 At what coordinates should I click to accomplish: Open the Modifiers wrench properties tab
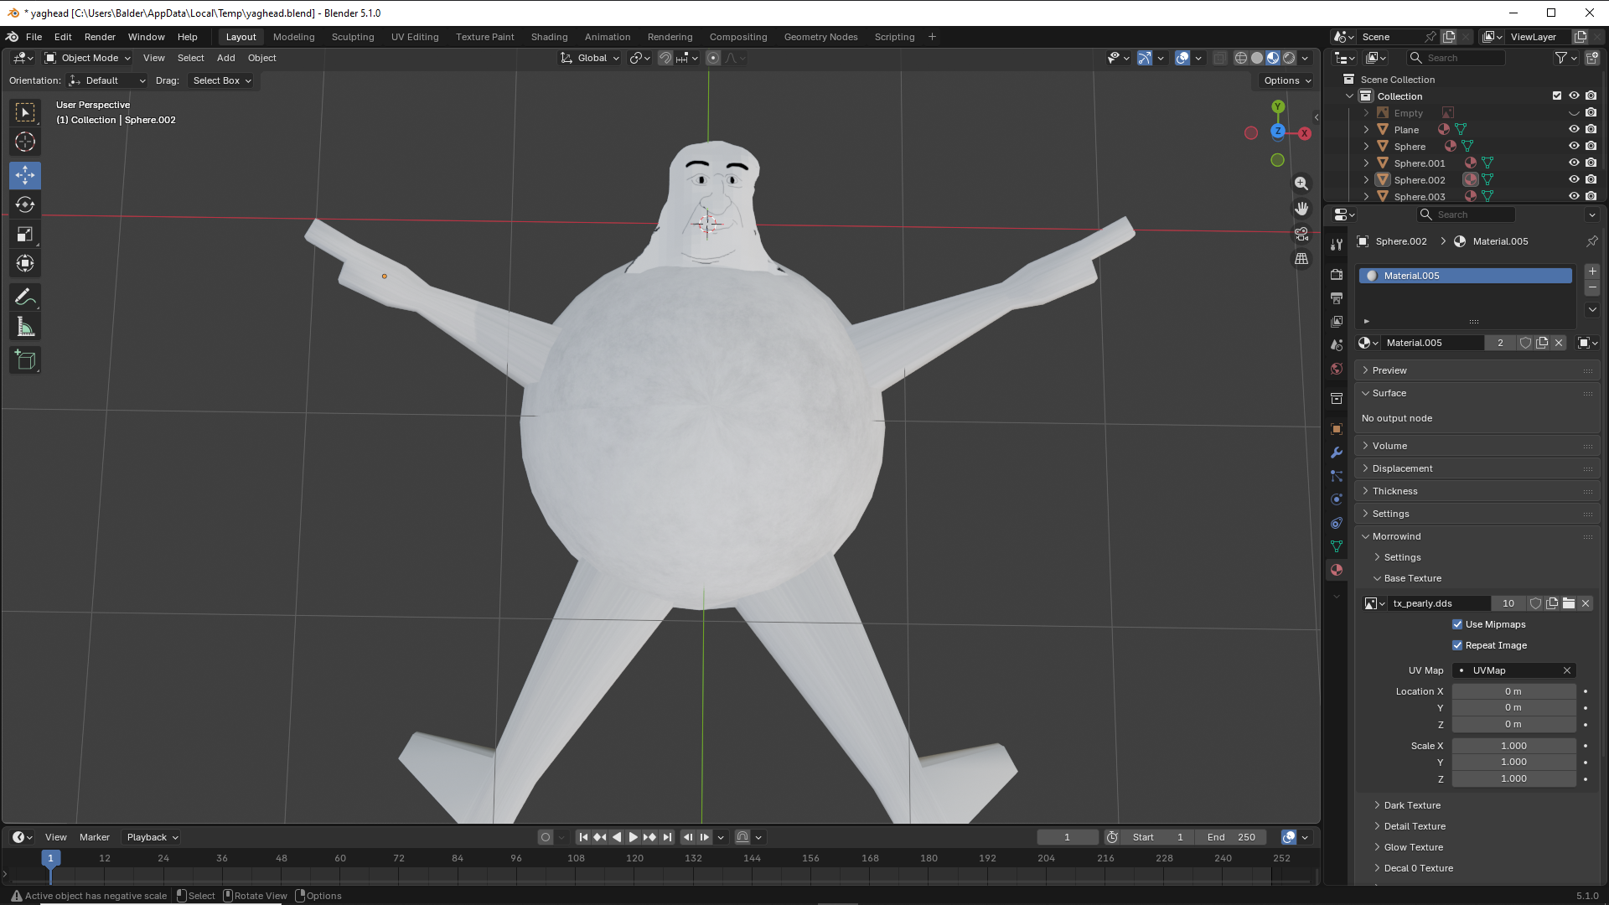click(1337, 452)
